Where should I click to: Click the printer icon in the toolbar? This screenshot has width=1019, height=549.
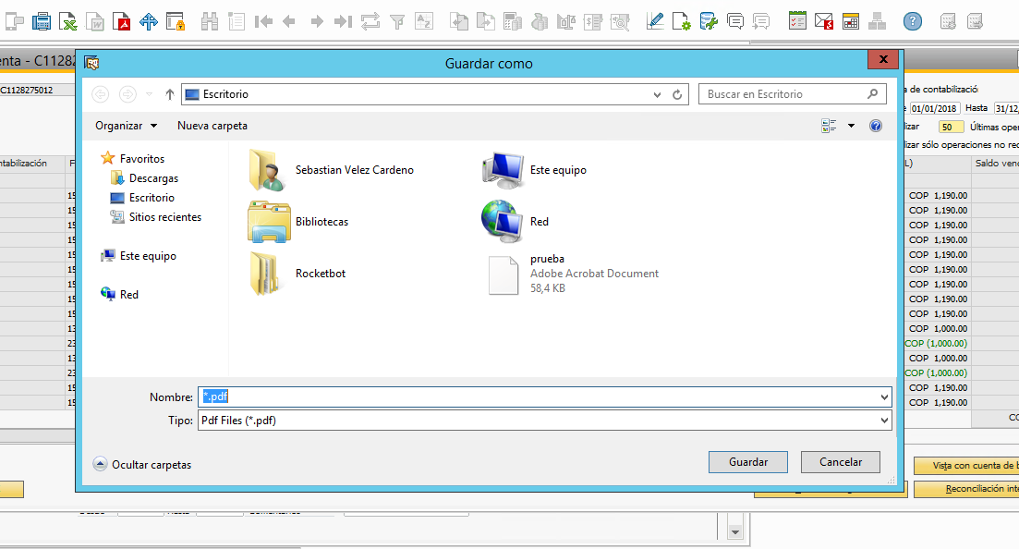click(42, 21)
